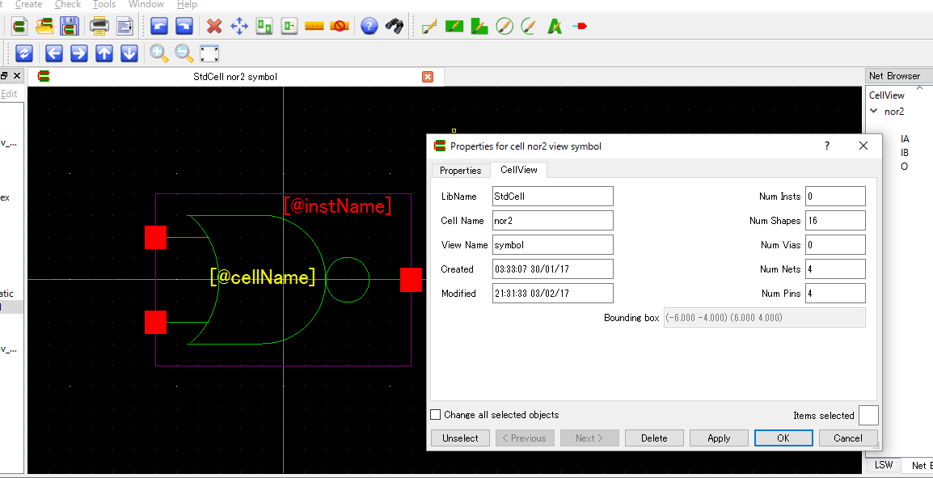Click the OK button
Viewport: 933px width, 478px height.
click(x=783, y=438)
